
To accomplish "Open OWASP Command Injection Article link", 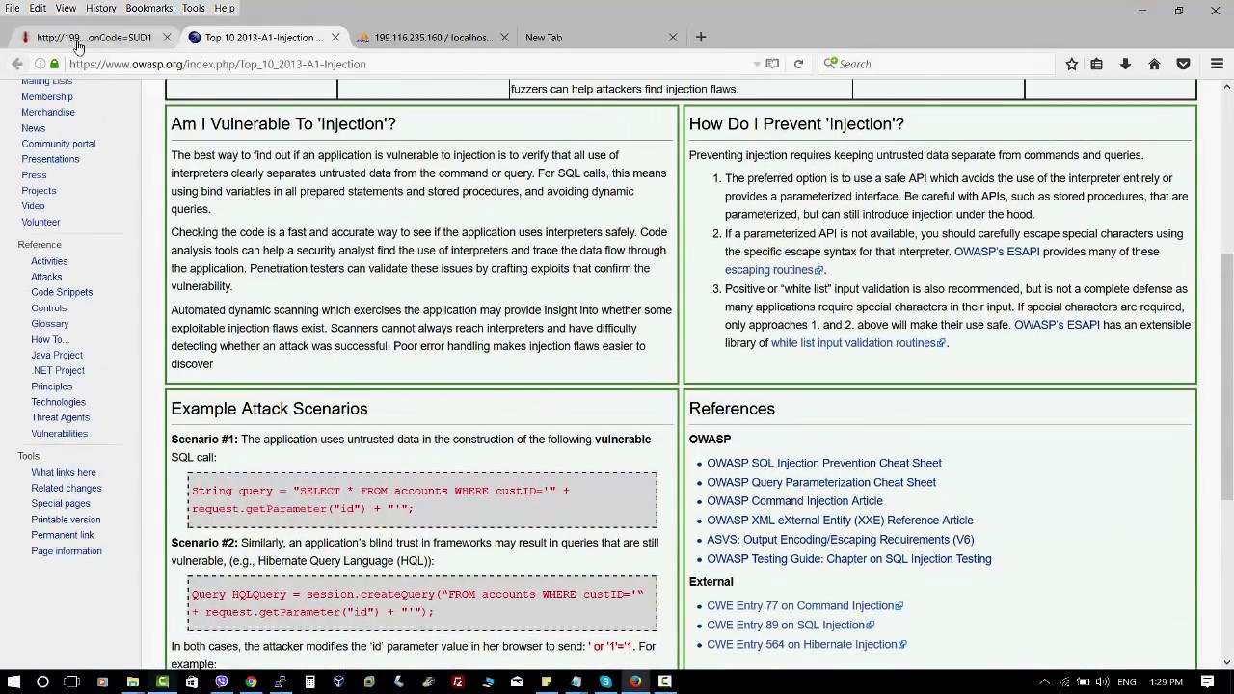I will click(794, 501).
